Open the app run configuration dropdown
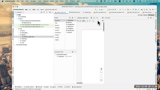 pyautogui.click(x=101, y=9)
